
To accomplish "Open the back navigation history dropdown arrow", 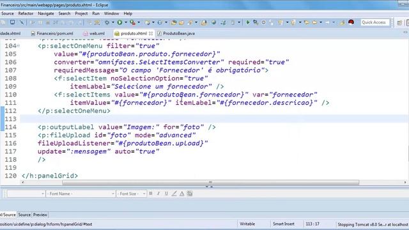I will click(321, 23).
